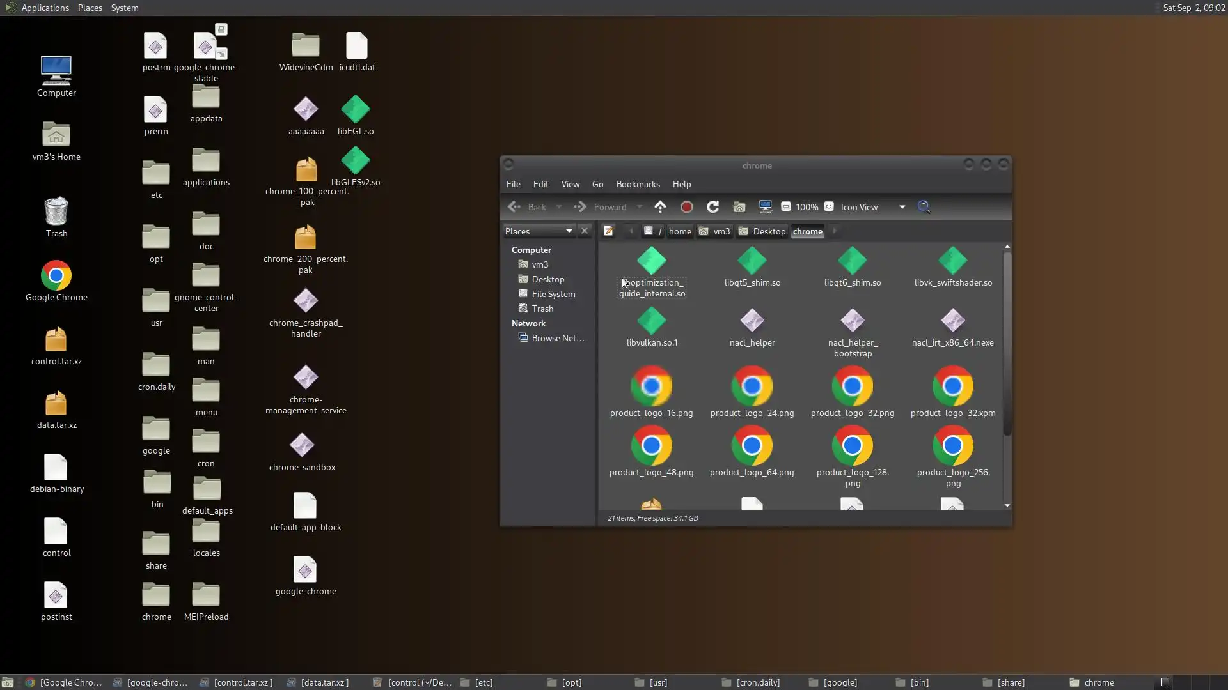
Task: Select the vm3 path breadcrumb button
Action: tap(714, 231)
